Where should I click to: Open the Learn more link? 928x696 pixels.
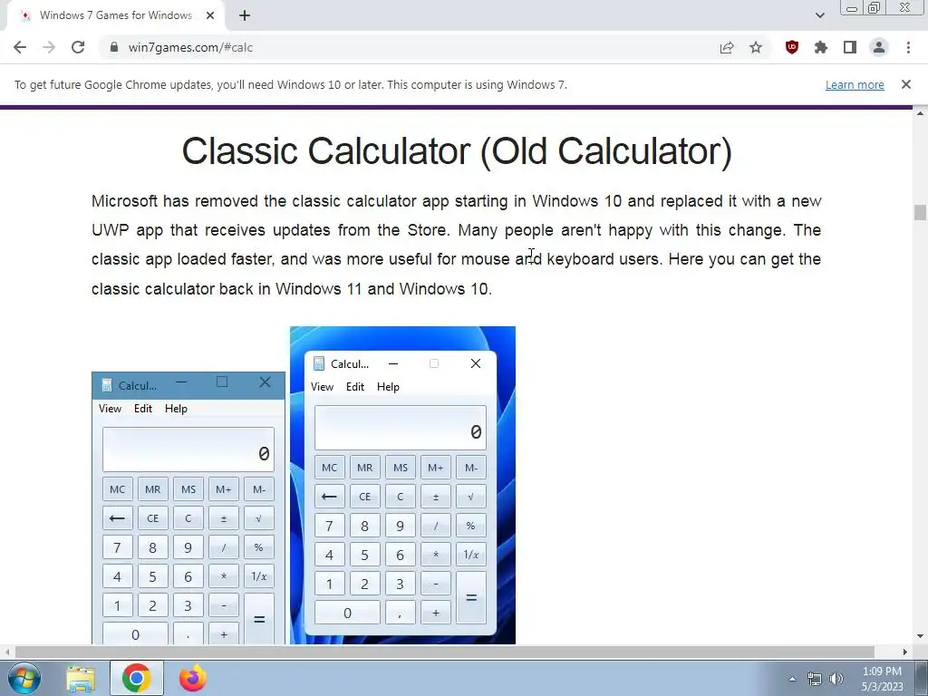tap(855, 84)
